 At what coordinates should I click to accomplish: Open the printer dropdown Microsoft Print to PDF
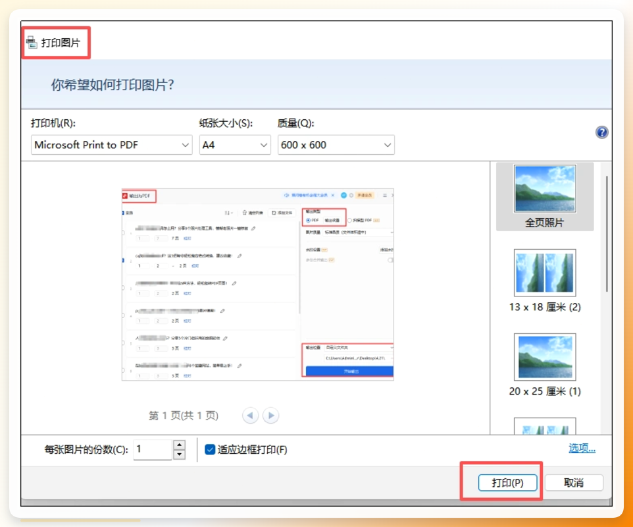pos(111,145)
